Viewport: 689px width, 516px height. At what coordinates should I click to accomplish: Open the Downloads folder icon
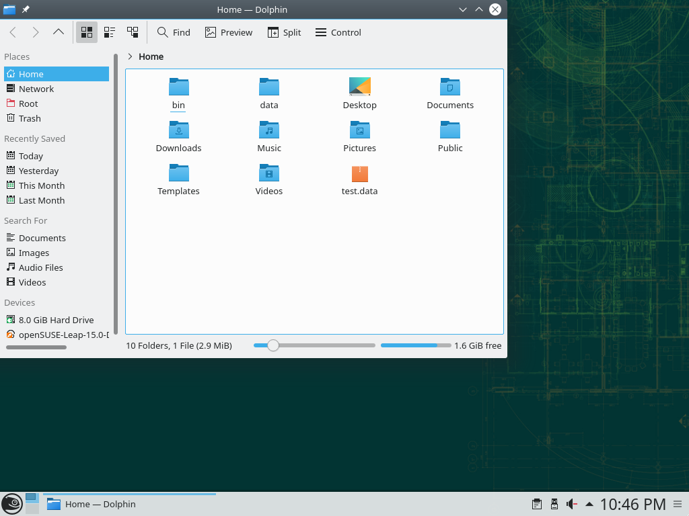tap(178, 130)
